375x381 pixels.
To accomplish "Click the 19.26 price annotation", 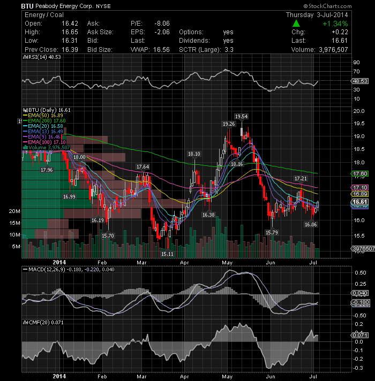I will [x=229, y=124].
